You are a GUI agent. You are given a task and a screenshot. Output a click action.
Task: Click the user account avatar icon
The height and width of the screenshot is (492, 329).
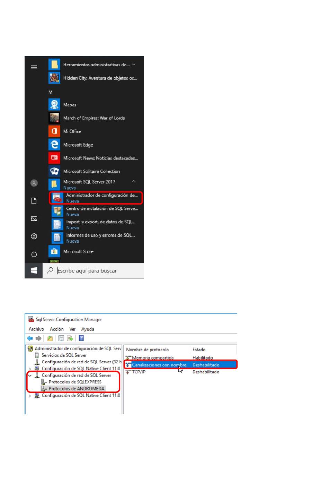pos(34,183)
